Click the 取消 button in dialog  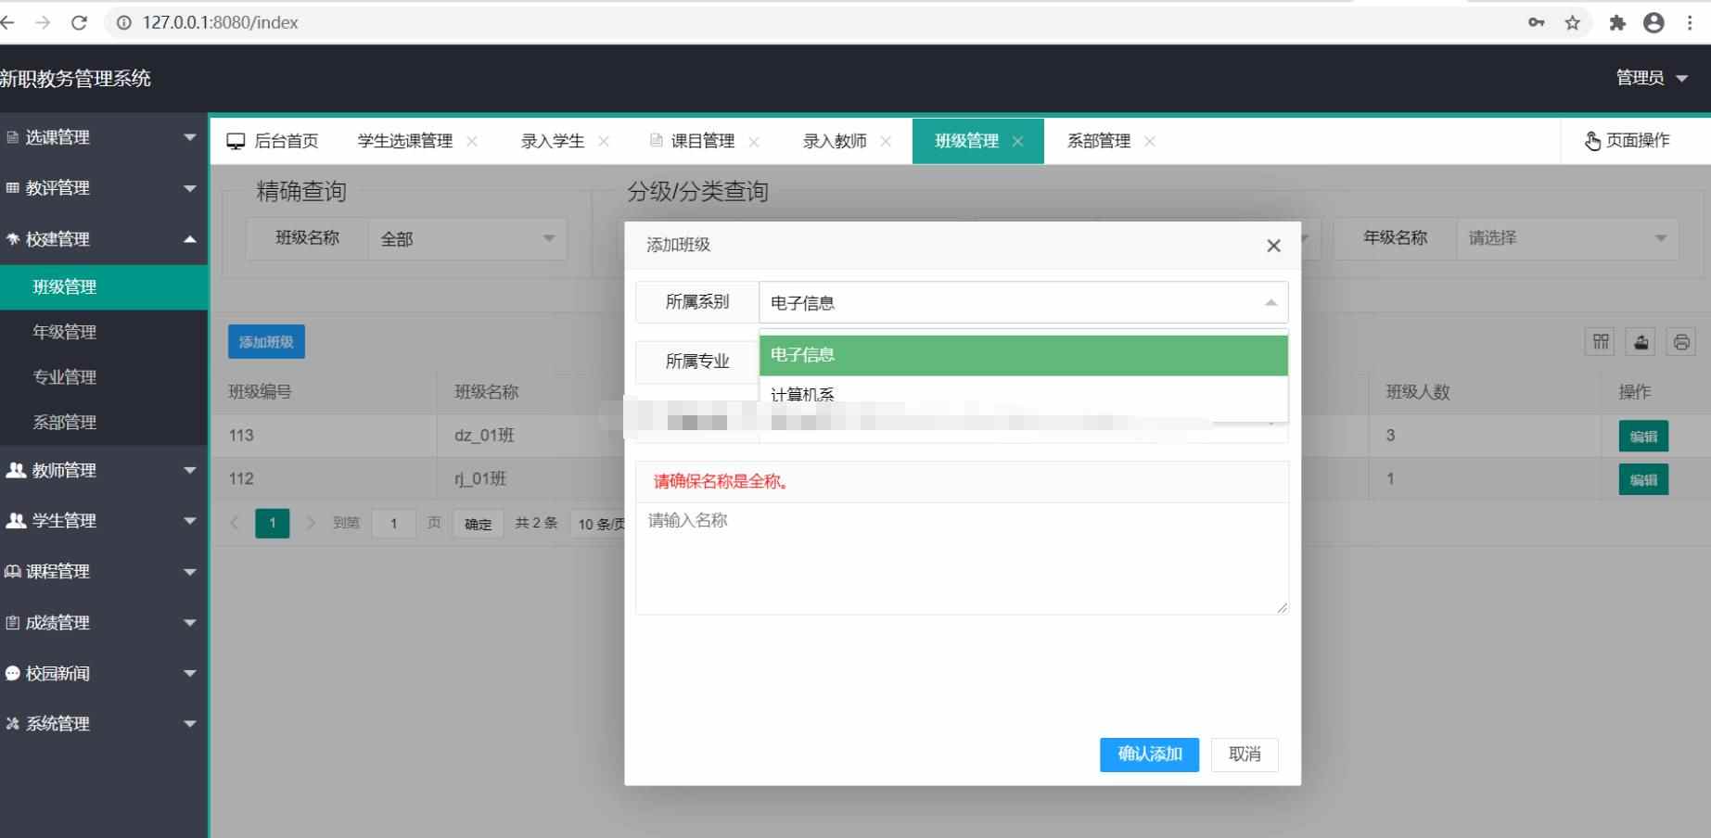coord(1245,755)
